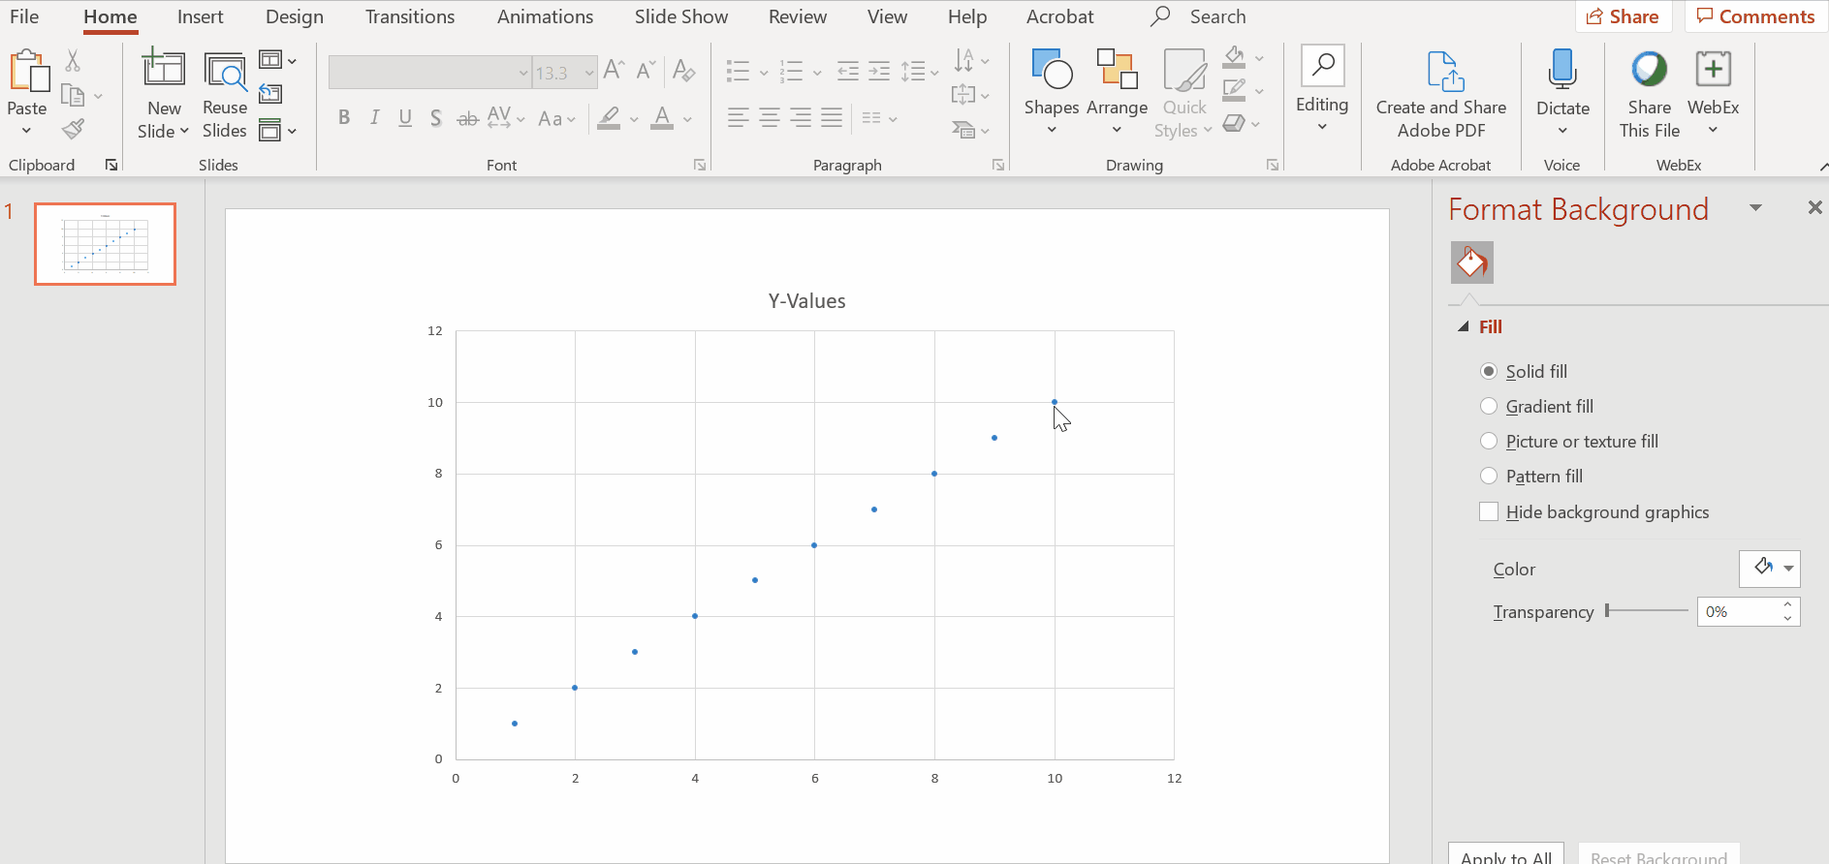Toggle Italic formatting
The width and height of the screenshot is (1829, 864).
coord(374,118)
